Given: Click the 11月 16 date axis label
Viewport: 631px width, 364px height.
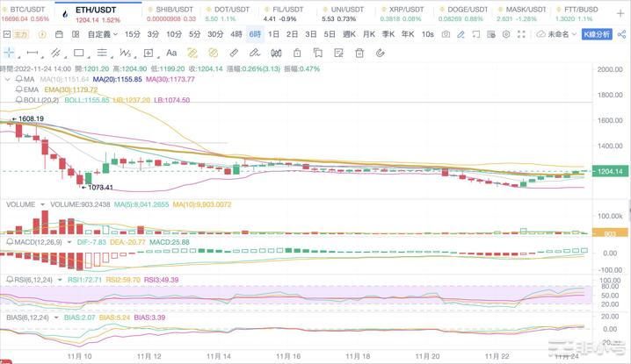Looking at the screenshot, I should [288, 356].
